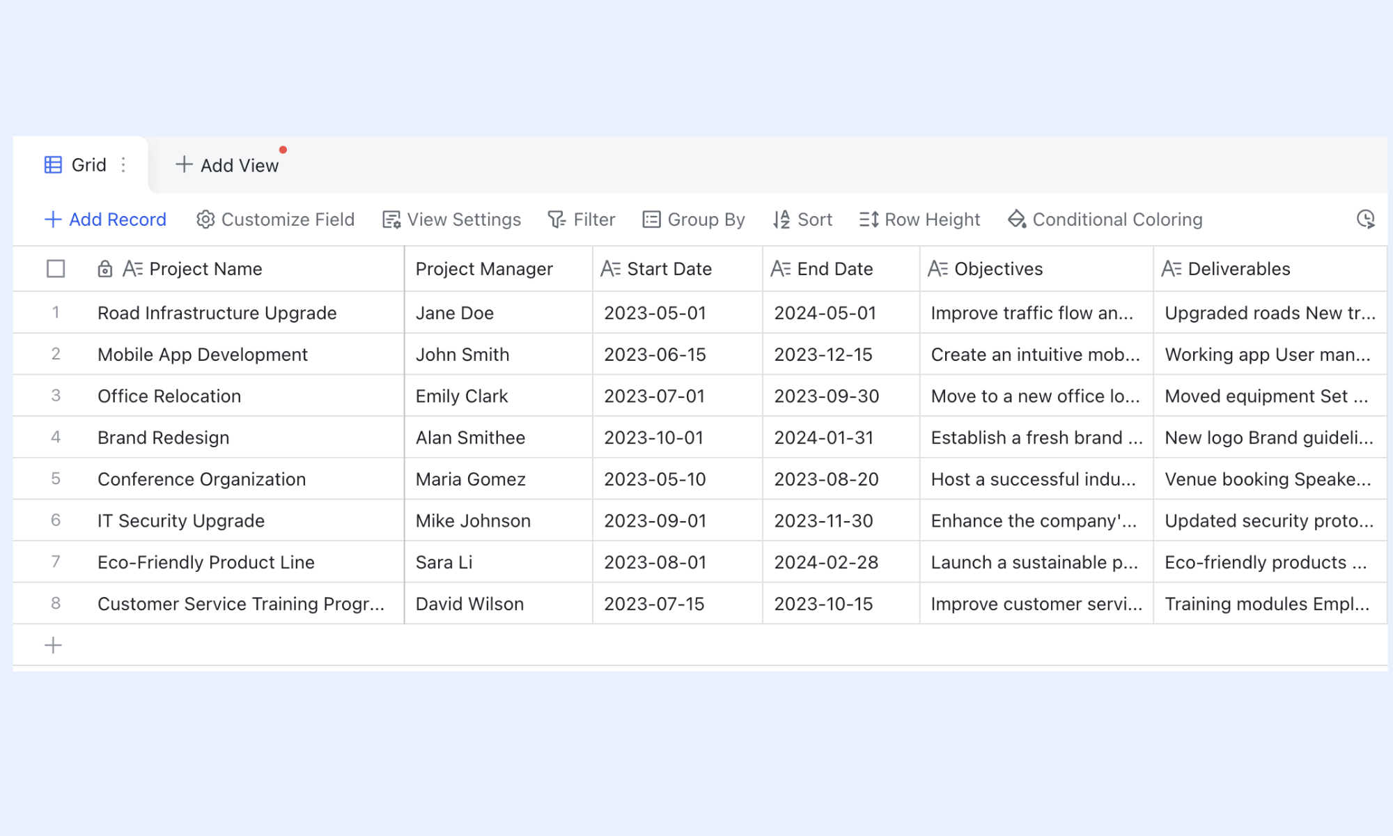
Task: Click deliverable 'Training modules Empl...'
Action: pos(1270,604)
